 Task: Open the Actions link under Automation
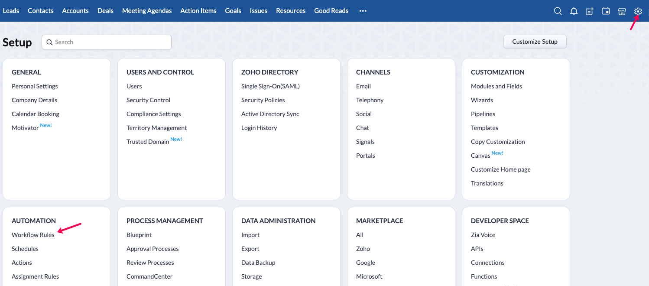click(x=22, y=263)
